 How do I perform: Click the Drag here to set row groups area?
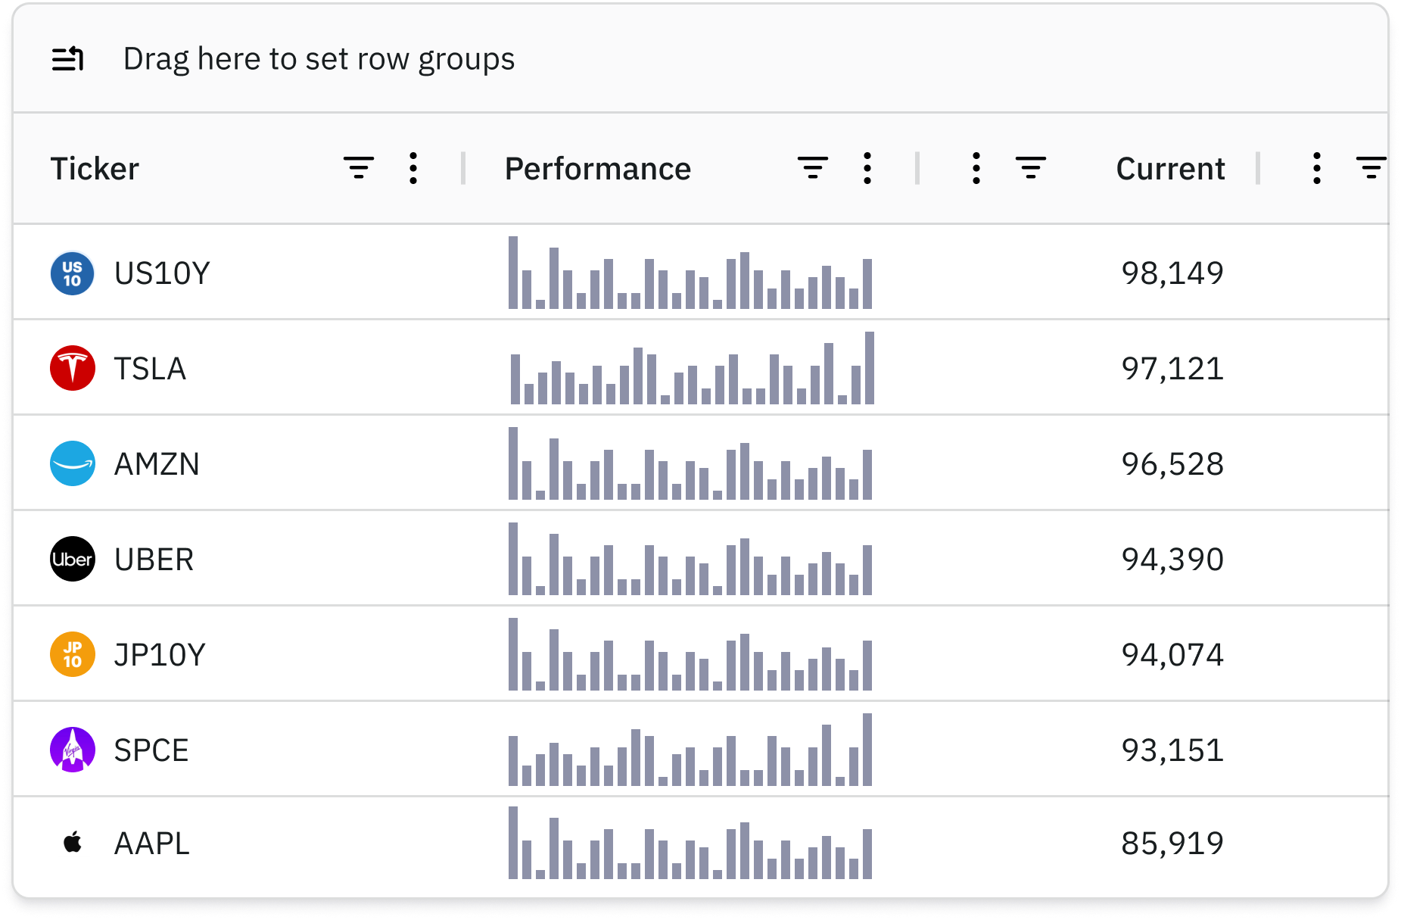(x=319, y=59)
